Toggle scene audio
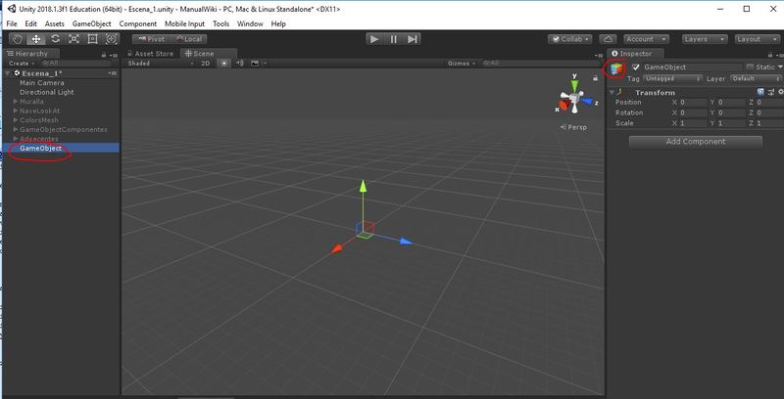 239,64
